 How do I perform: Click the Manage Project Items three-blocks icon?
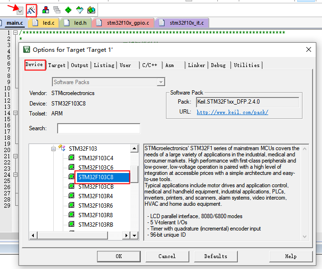(x=46, y=10)
